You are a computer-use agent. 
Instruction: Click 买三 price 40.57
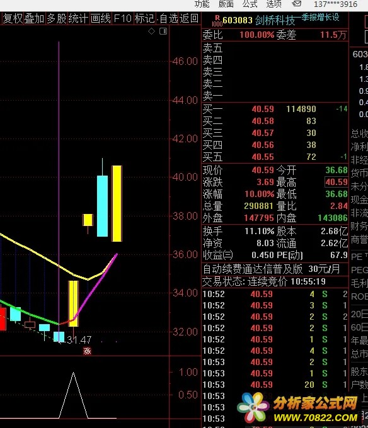tap(263, 133)
